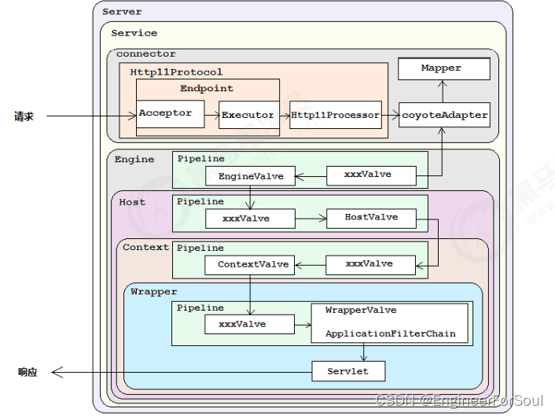This screenshot has height=416, width=555.
Task: Click xxxValve box in Wrapper pipeline
Action: coord(249,324)
